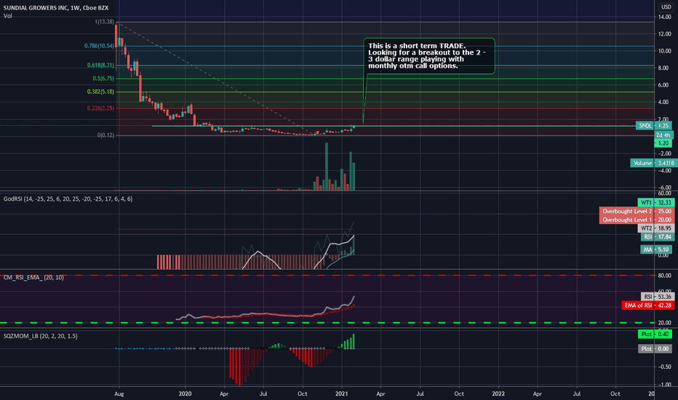678x400 pixels.
Task: Select the 0.382(5.18) Fibonacci level label
Action: [x=100, y=92]
